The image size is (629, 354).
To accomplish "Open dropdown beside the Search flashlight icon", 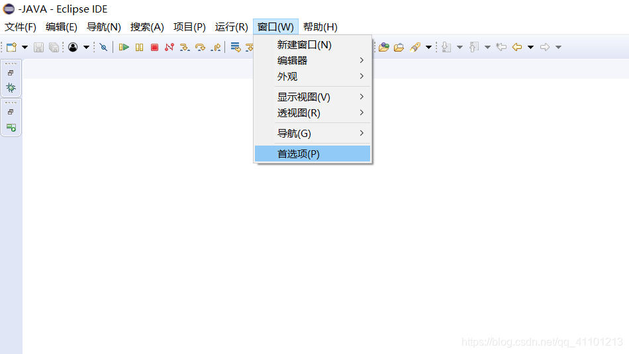I will click(x=428, y=47).
